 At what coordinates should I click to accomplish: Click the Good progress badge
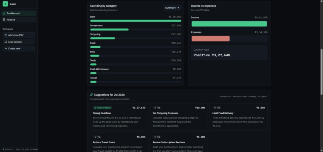click(x=102, y=108)
